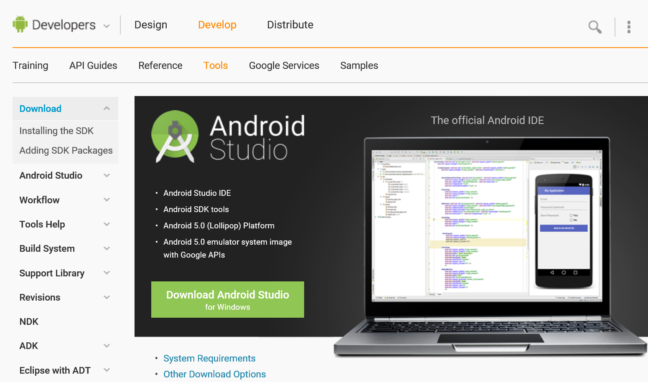Open the Distribute section

coord(290,25)
